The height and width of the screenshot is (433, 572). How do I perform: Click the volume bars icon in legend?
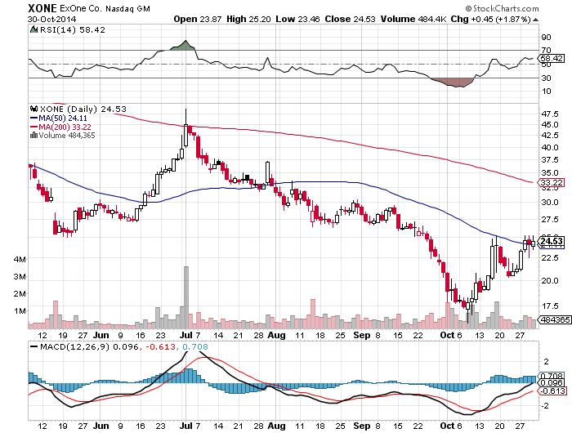point(34,135)
